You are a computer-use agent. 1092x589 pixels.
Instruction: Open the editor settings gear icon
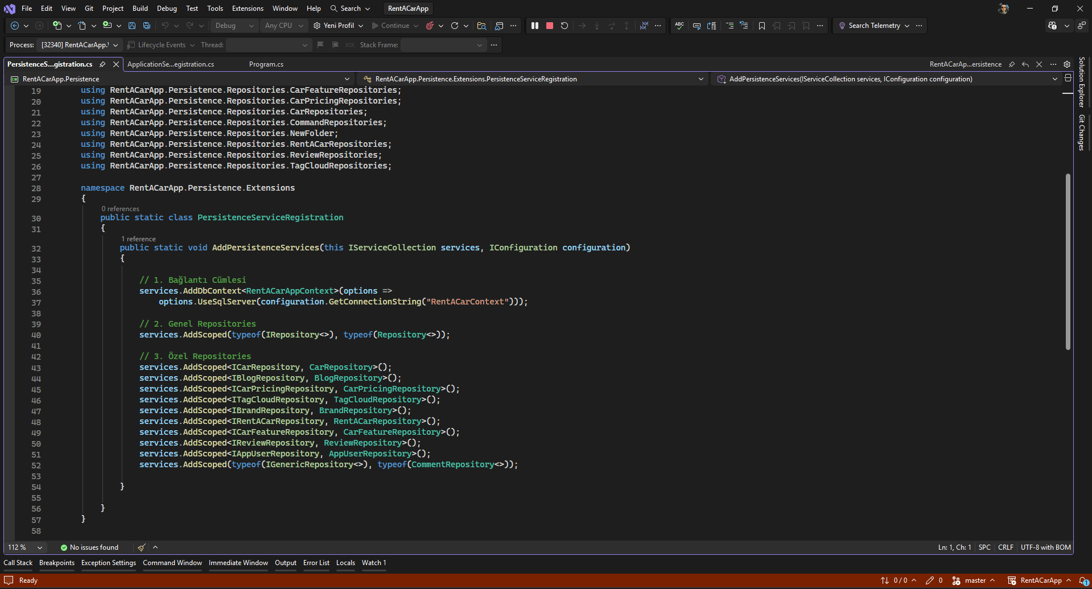(x=1067, y=64)
